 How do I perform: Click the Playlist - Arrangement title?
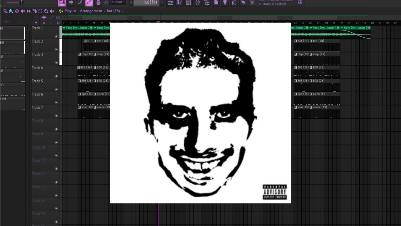[x=83, y=11]
